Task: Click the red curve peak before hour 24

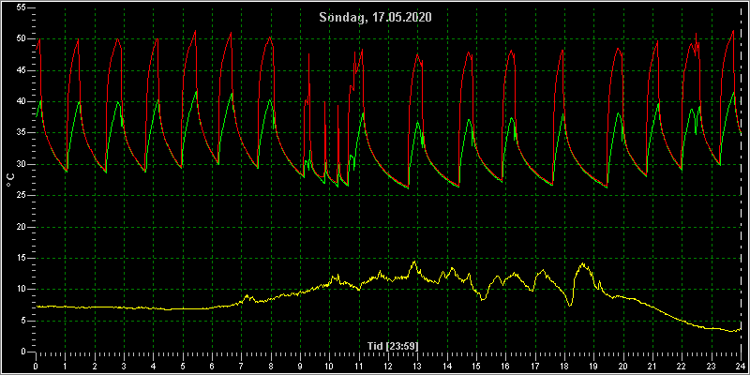Action: click(x=733, y=31)
